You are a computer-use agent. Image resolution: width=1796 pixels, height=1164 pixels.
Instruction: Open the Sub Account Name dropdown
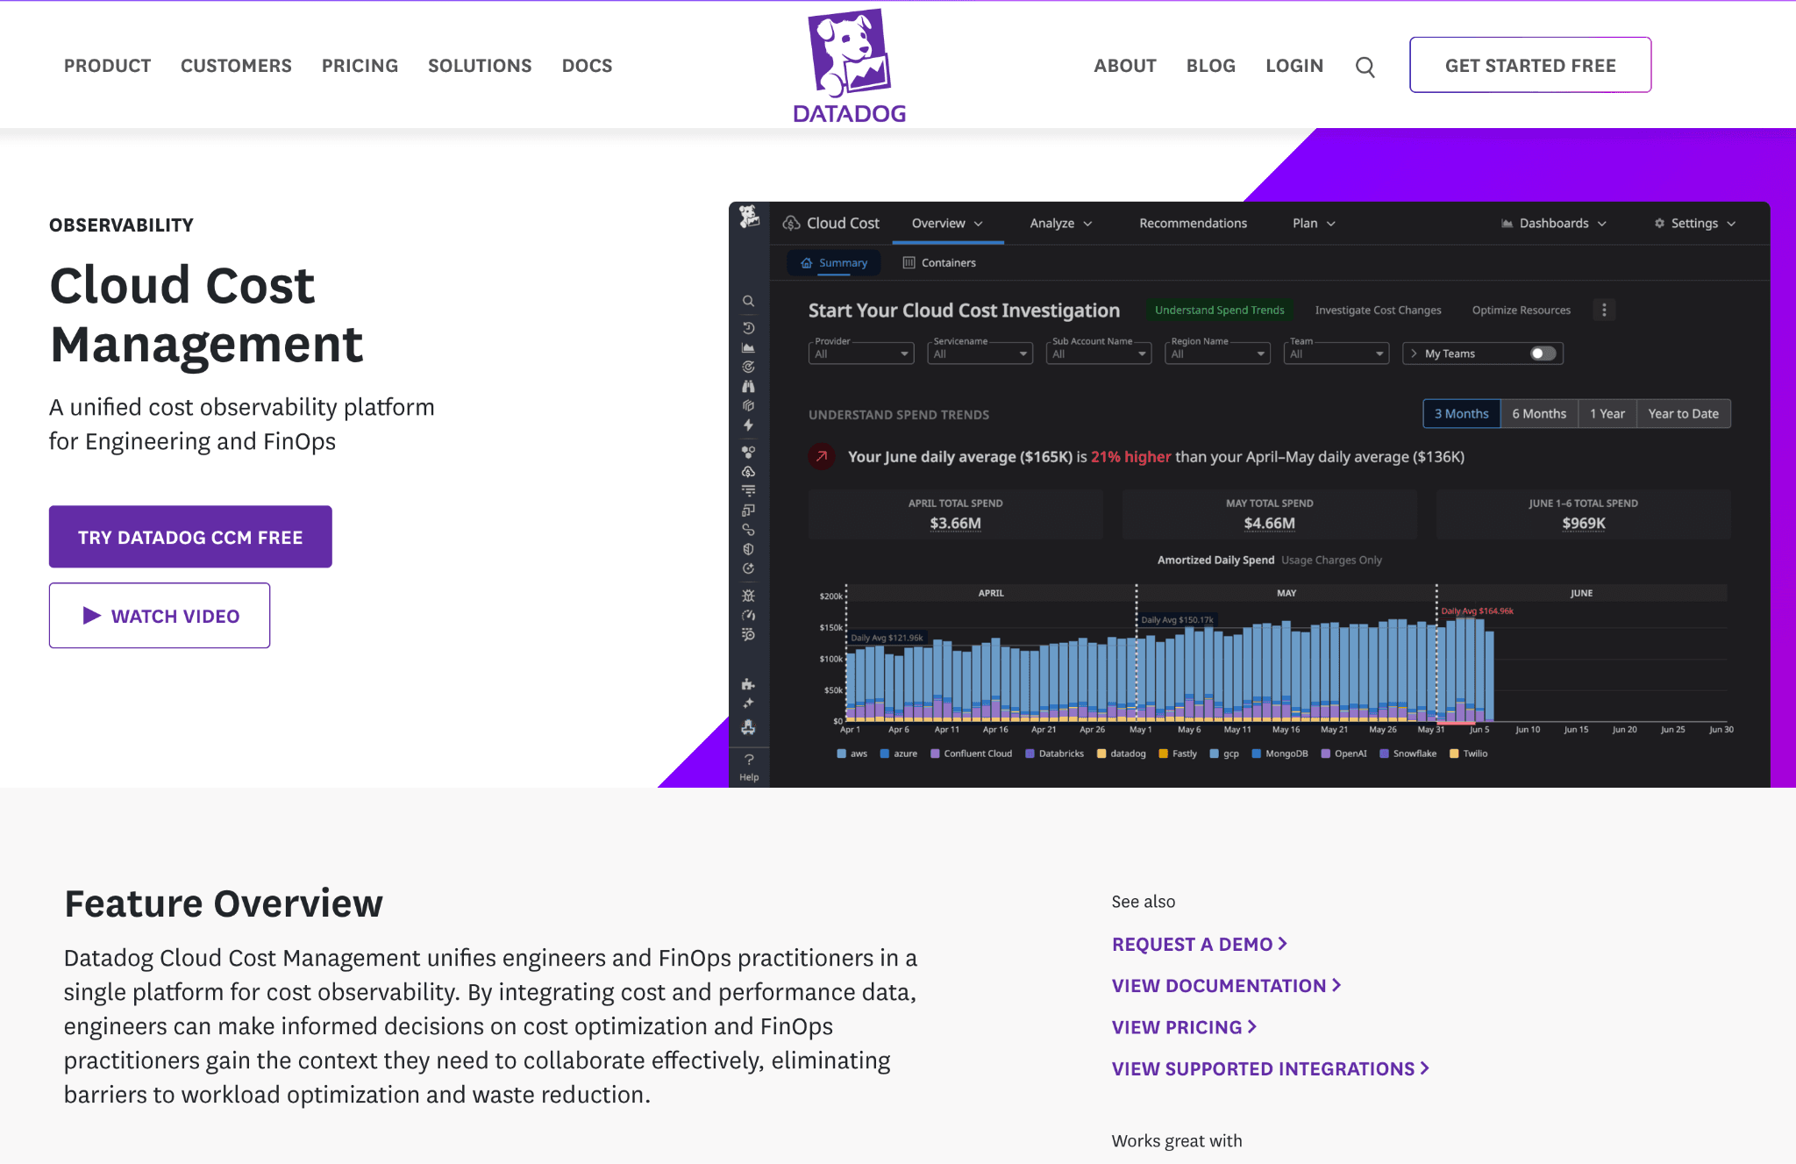tap(1099, 353)
